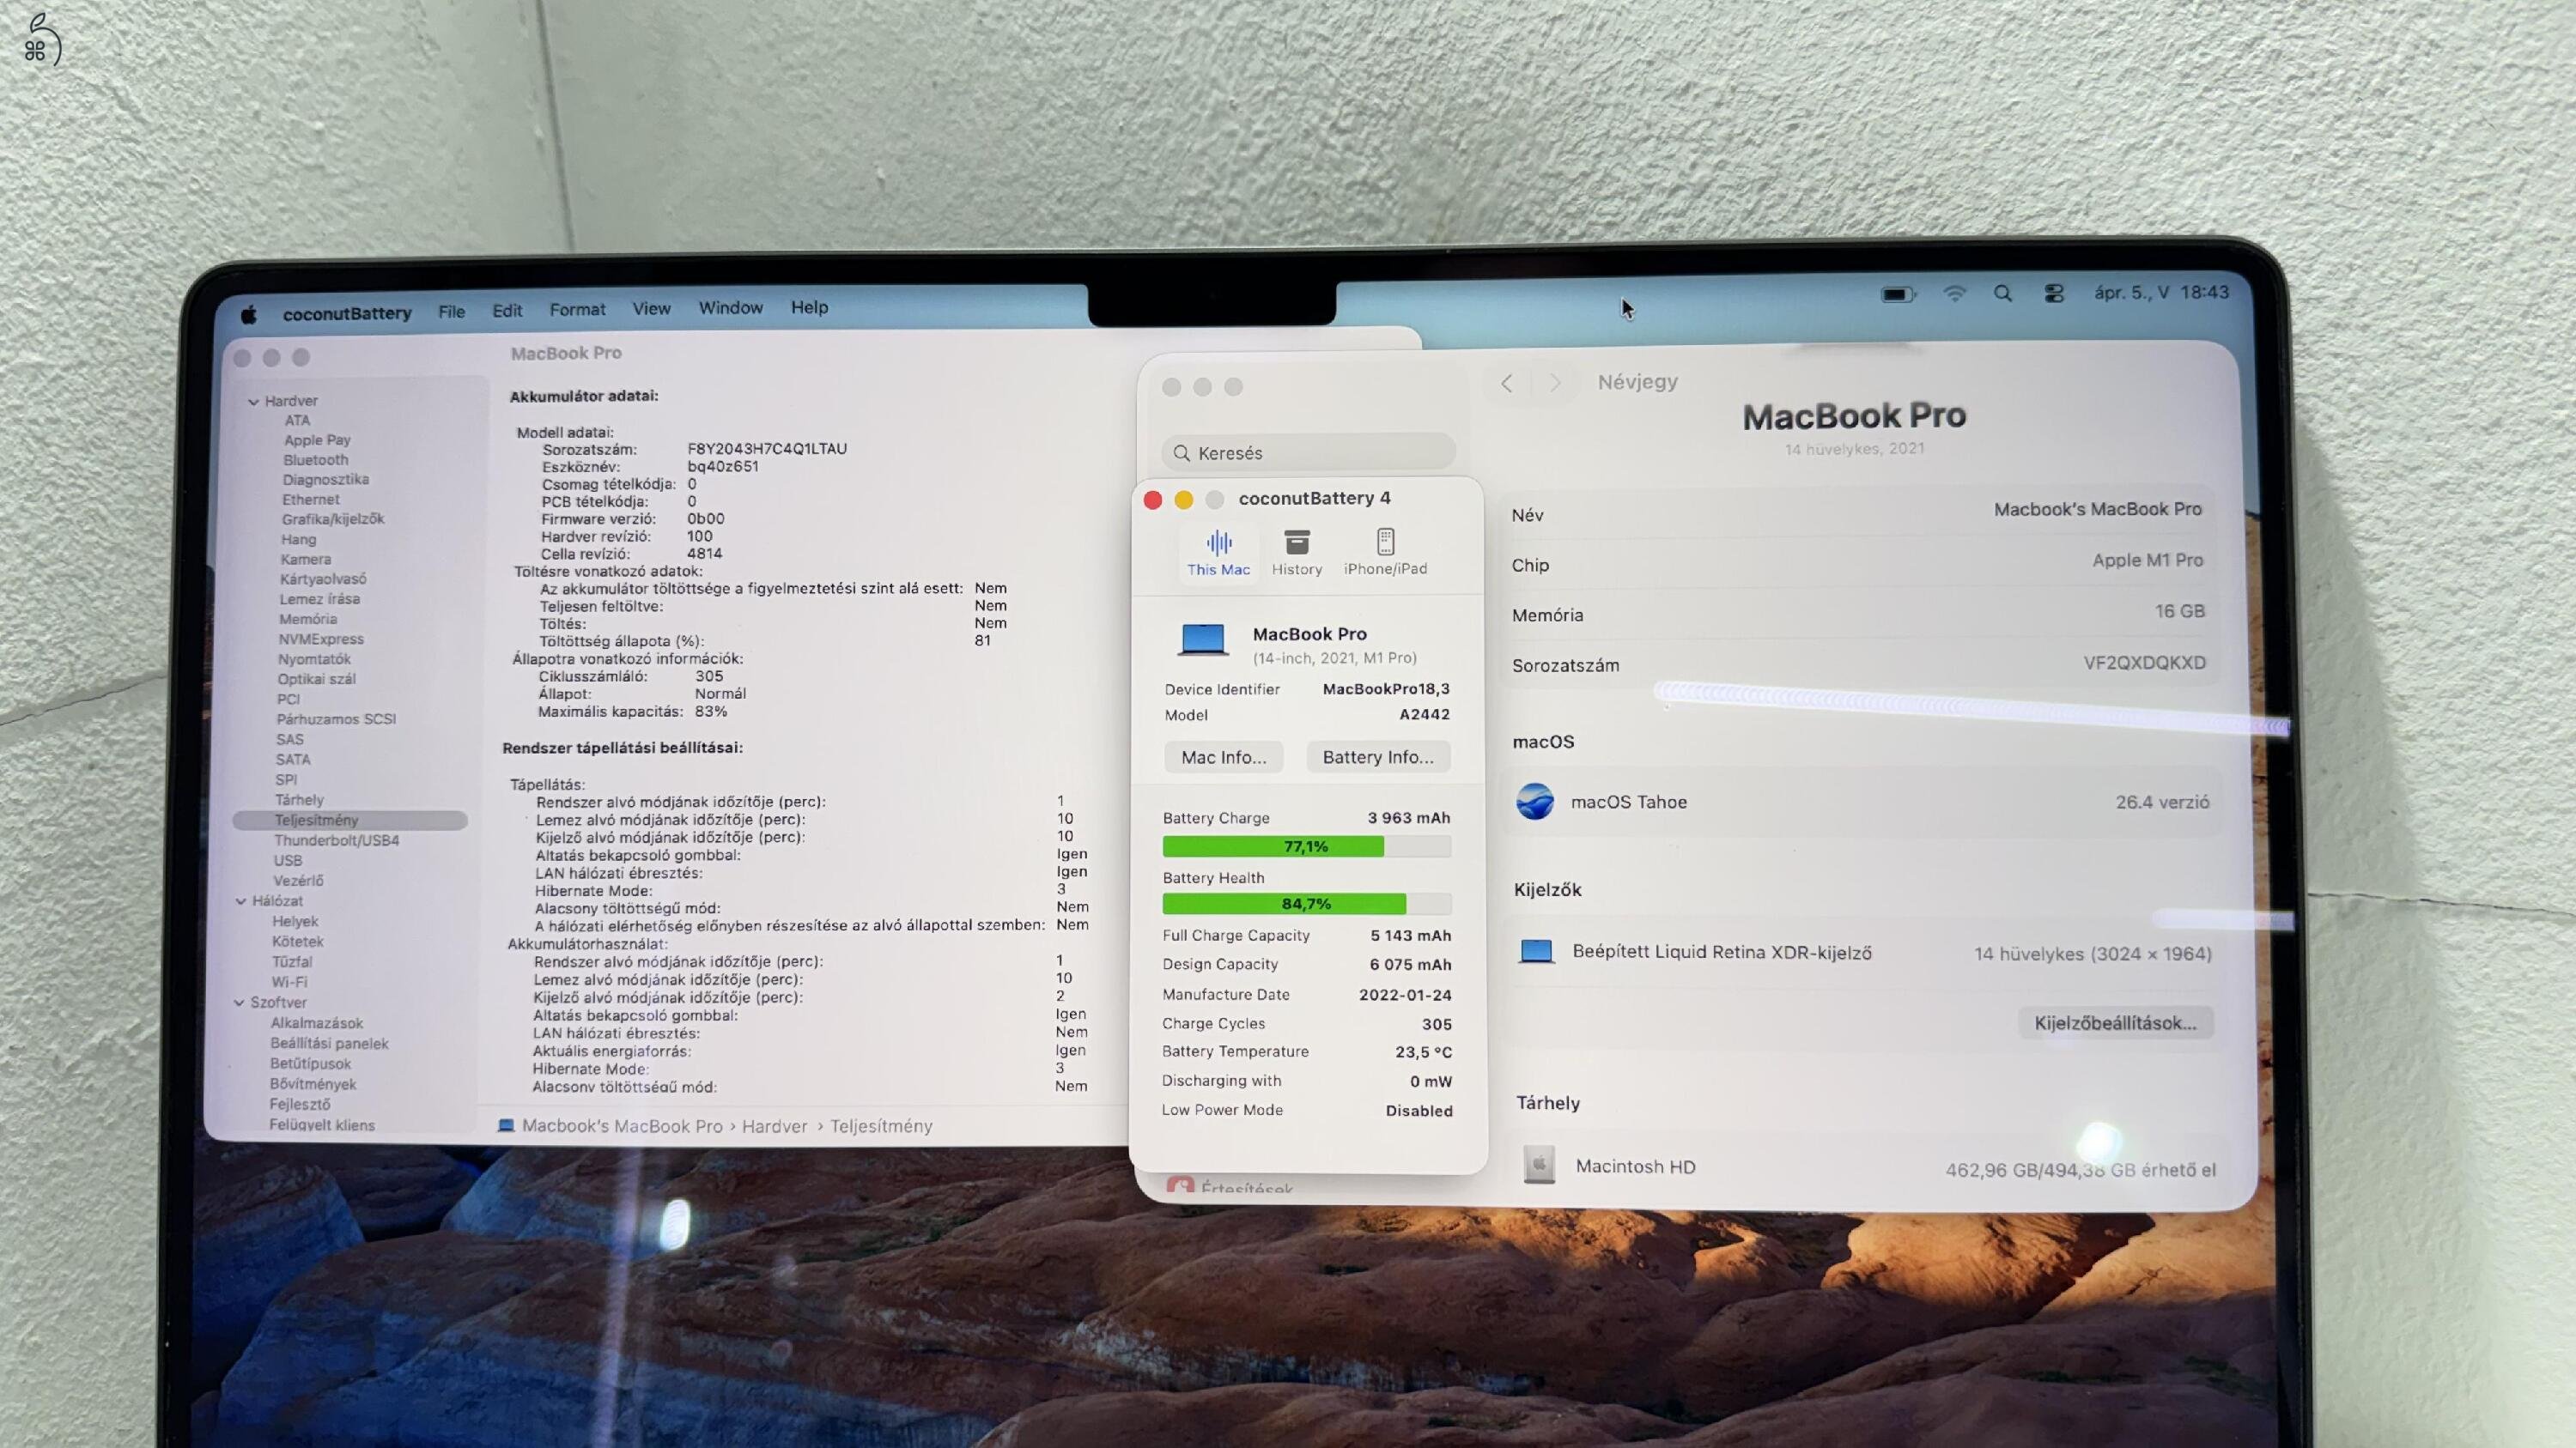This screenshot has height=1448, width=2576.
Task: Close the coconutBattery 4 window
Action: (1153, 500)
